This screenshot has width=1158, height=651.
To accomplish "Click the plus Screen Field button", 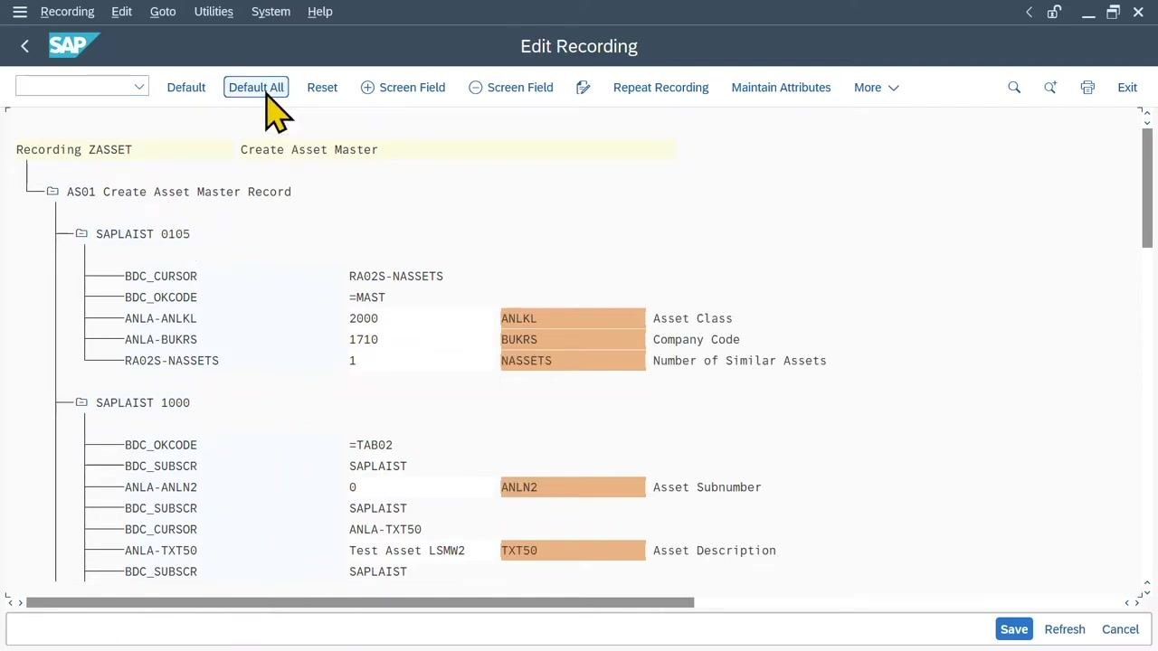I will pyautogui.click(x=403, y=88).
